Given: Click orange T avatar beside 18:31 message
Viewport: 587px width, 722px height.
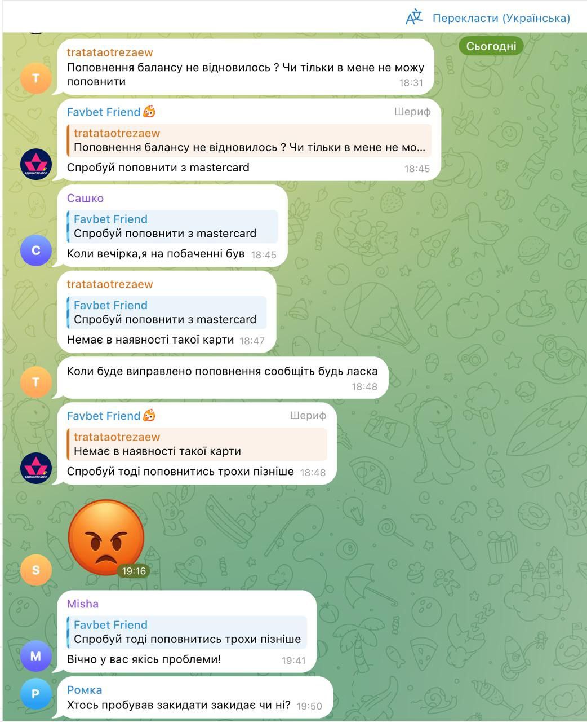Looking at the screenshot, I should [36, 78].
